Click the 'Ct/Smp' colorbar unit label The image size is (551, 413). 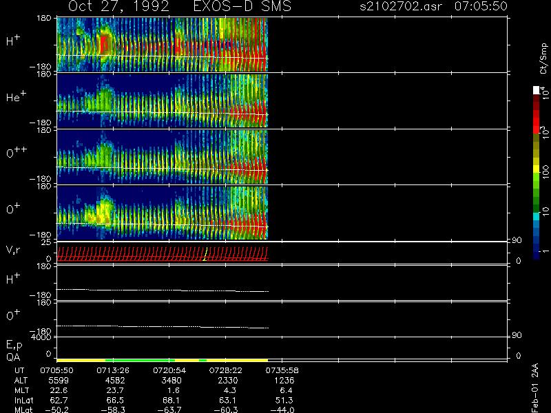[543, 59]
